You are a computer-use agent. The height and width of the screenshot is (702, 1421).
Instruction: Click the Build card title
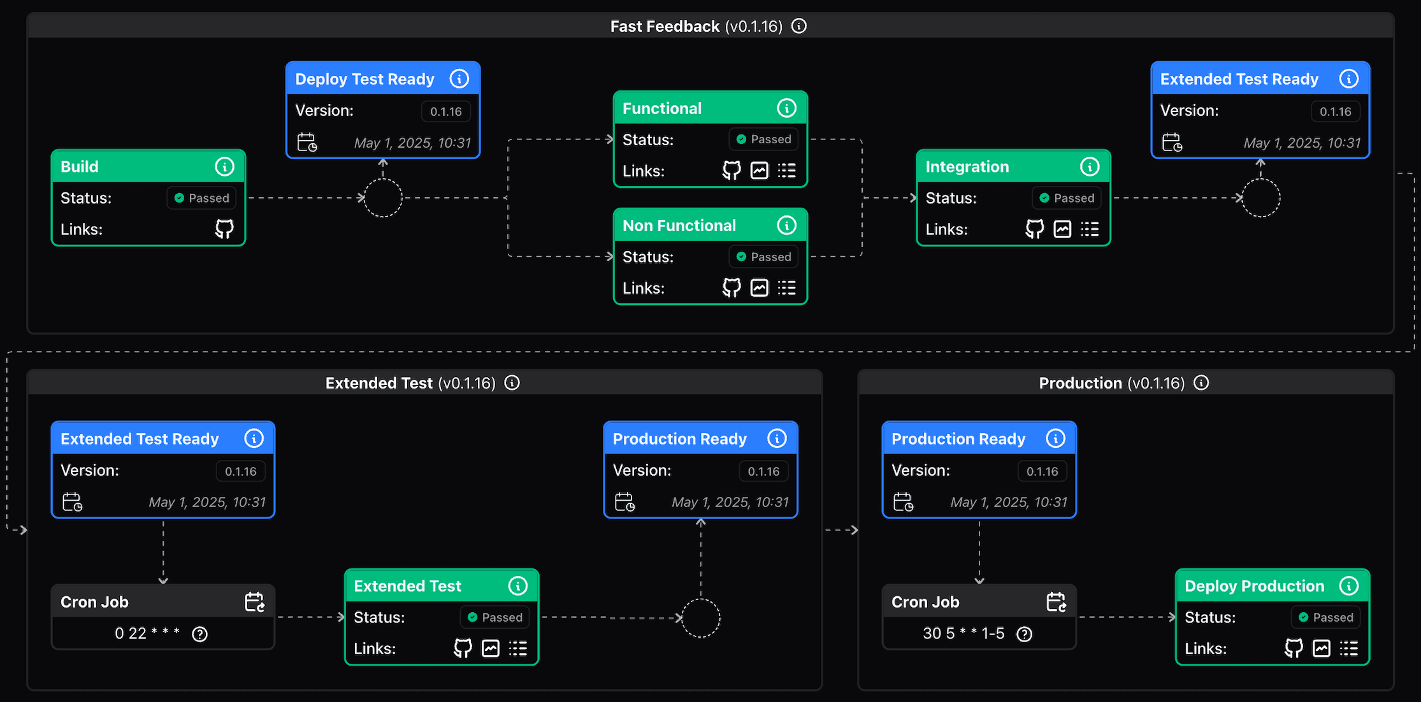[80, 167]
